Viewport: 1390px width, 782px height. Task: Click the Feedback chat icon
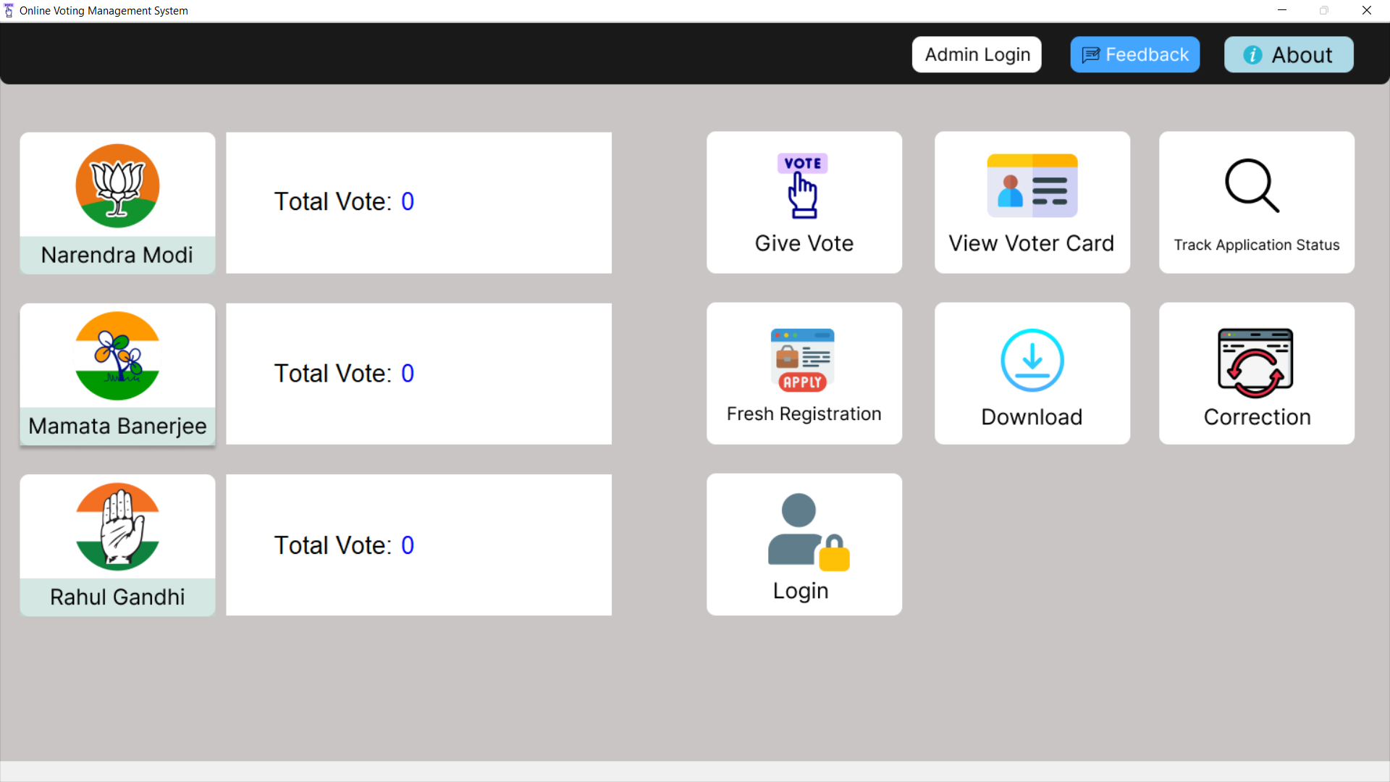(1090, 54)
